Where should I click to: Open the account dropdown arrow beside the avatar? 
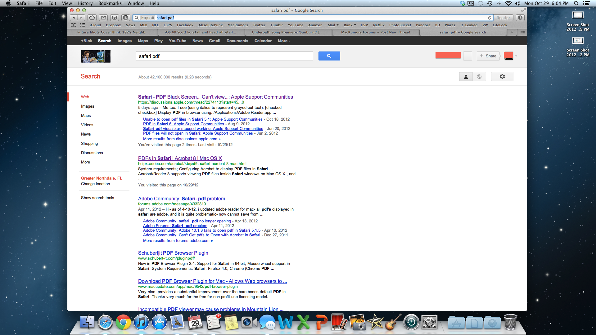(x=516, y=56)
